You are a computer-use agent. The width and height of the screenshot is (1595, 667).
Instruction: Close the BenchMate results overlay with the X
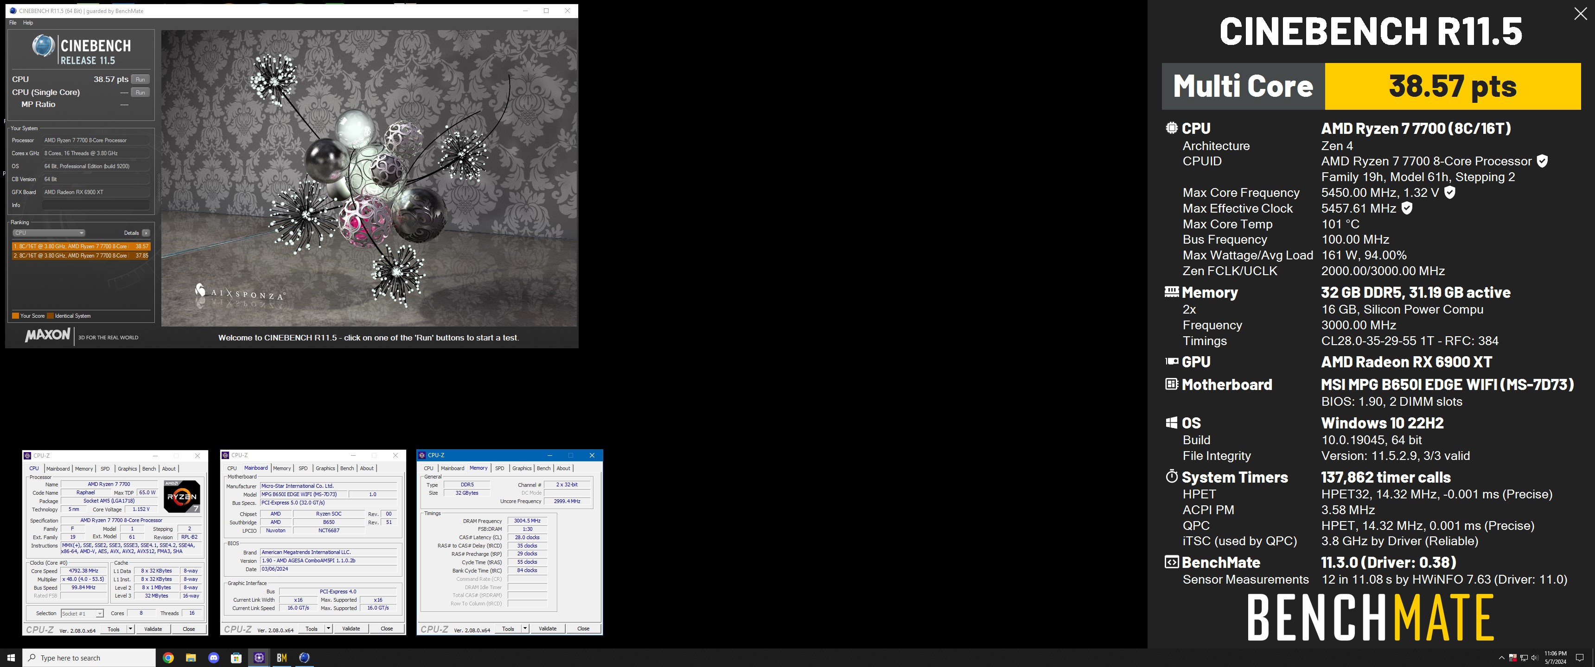[1580, 14]
